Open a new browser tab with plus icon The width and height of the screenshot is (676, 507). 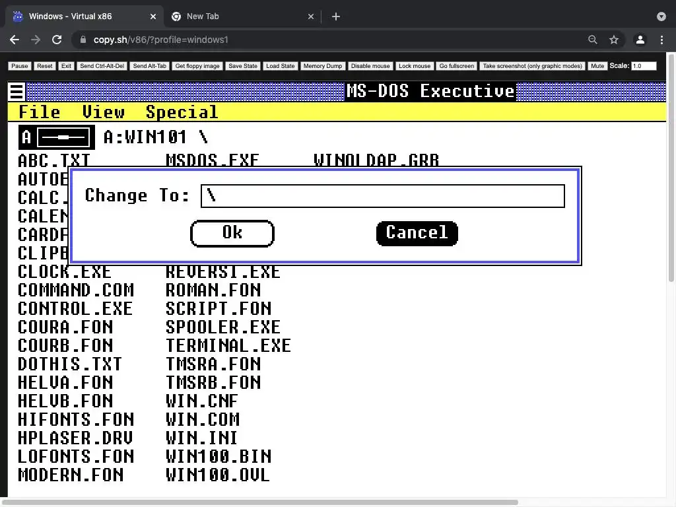pyautogui.click(x=336, y=17)
